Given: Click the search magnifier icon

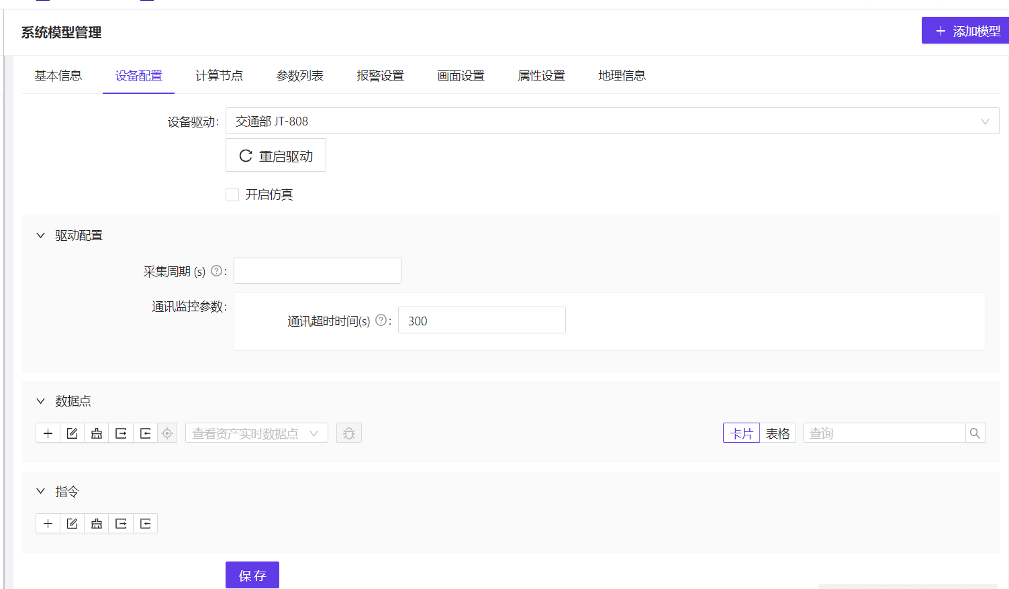Looking at the screenshot, I should tap(975, 433).
